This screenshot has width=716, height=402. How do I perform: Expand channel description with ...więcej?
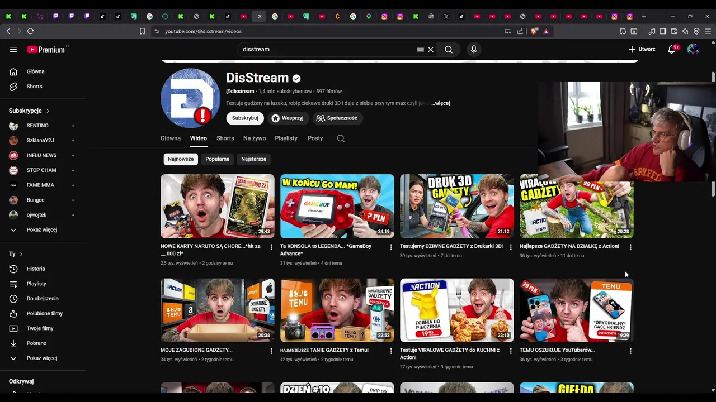click(x=440, y=103)
